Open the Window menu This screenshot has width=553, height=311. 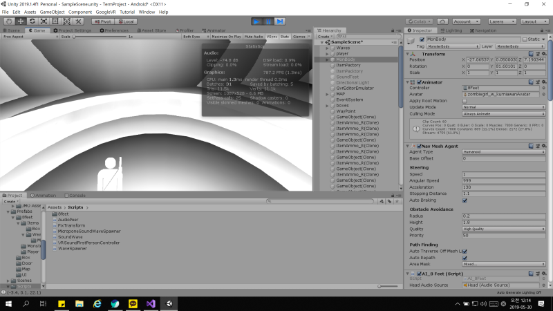147,12
